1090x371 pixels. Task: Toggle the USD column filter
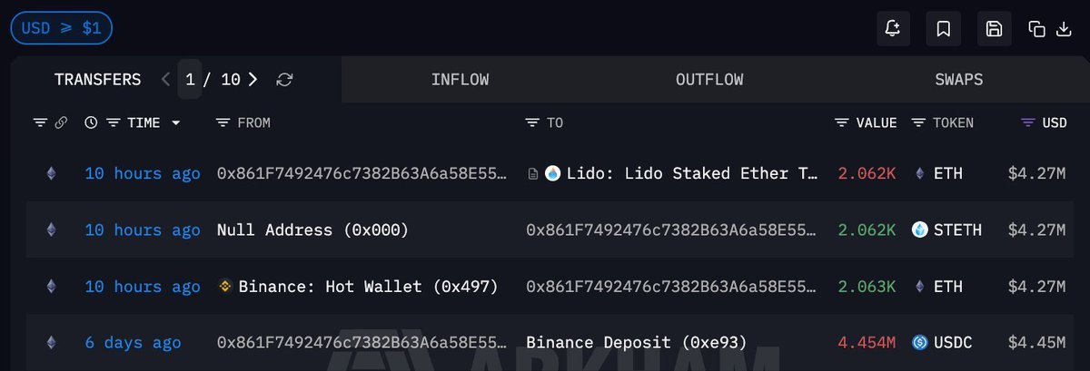coord(1027,122)
